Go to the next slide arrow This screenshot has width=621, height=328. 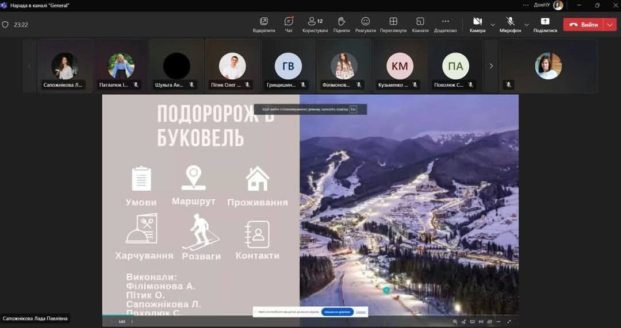click(x=132, y=322)
